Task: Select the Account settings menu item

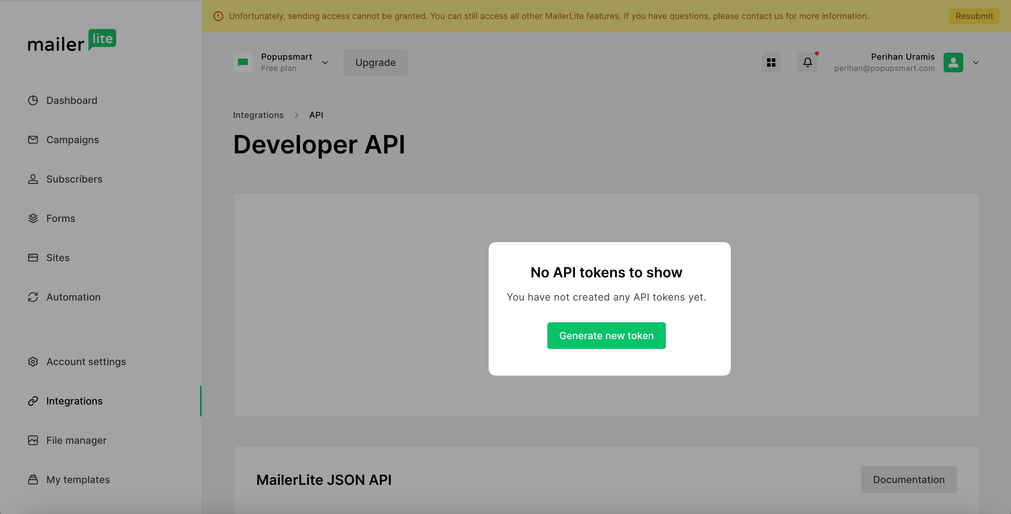Action: coord(86,361)
